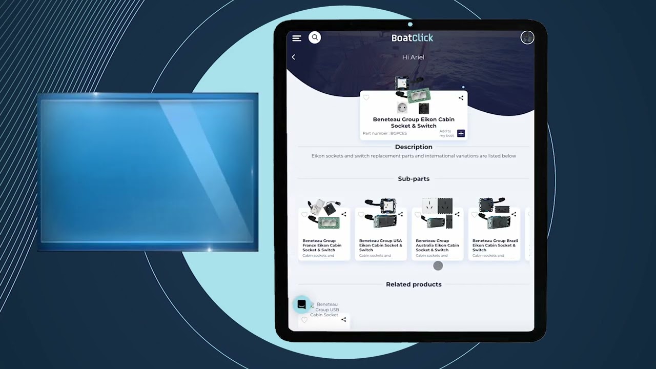656x369 pixels.
Task: Open Beneteau Group France Eikon Cabin Socket title
Action: point(322,245)
